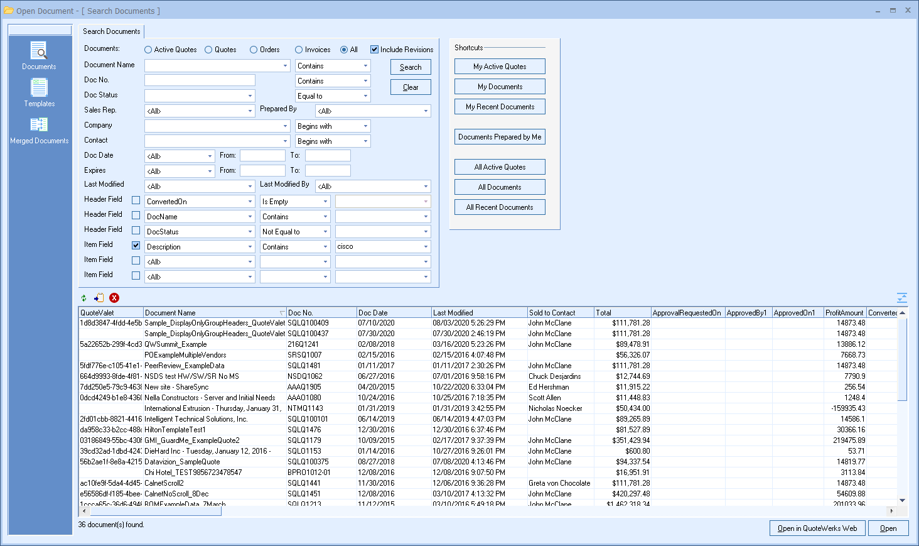Click the My Active Quotes shortcut button

click(x=500, y=67)
